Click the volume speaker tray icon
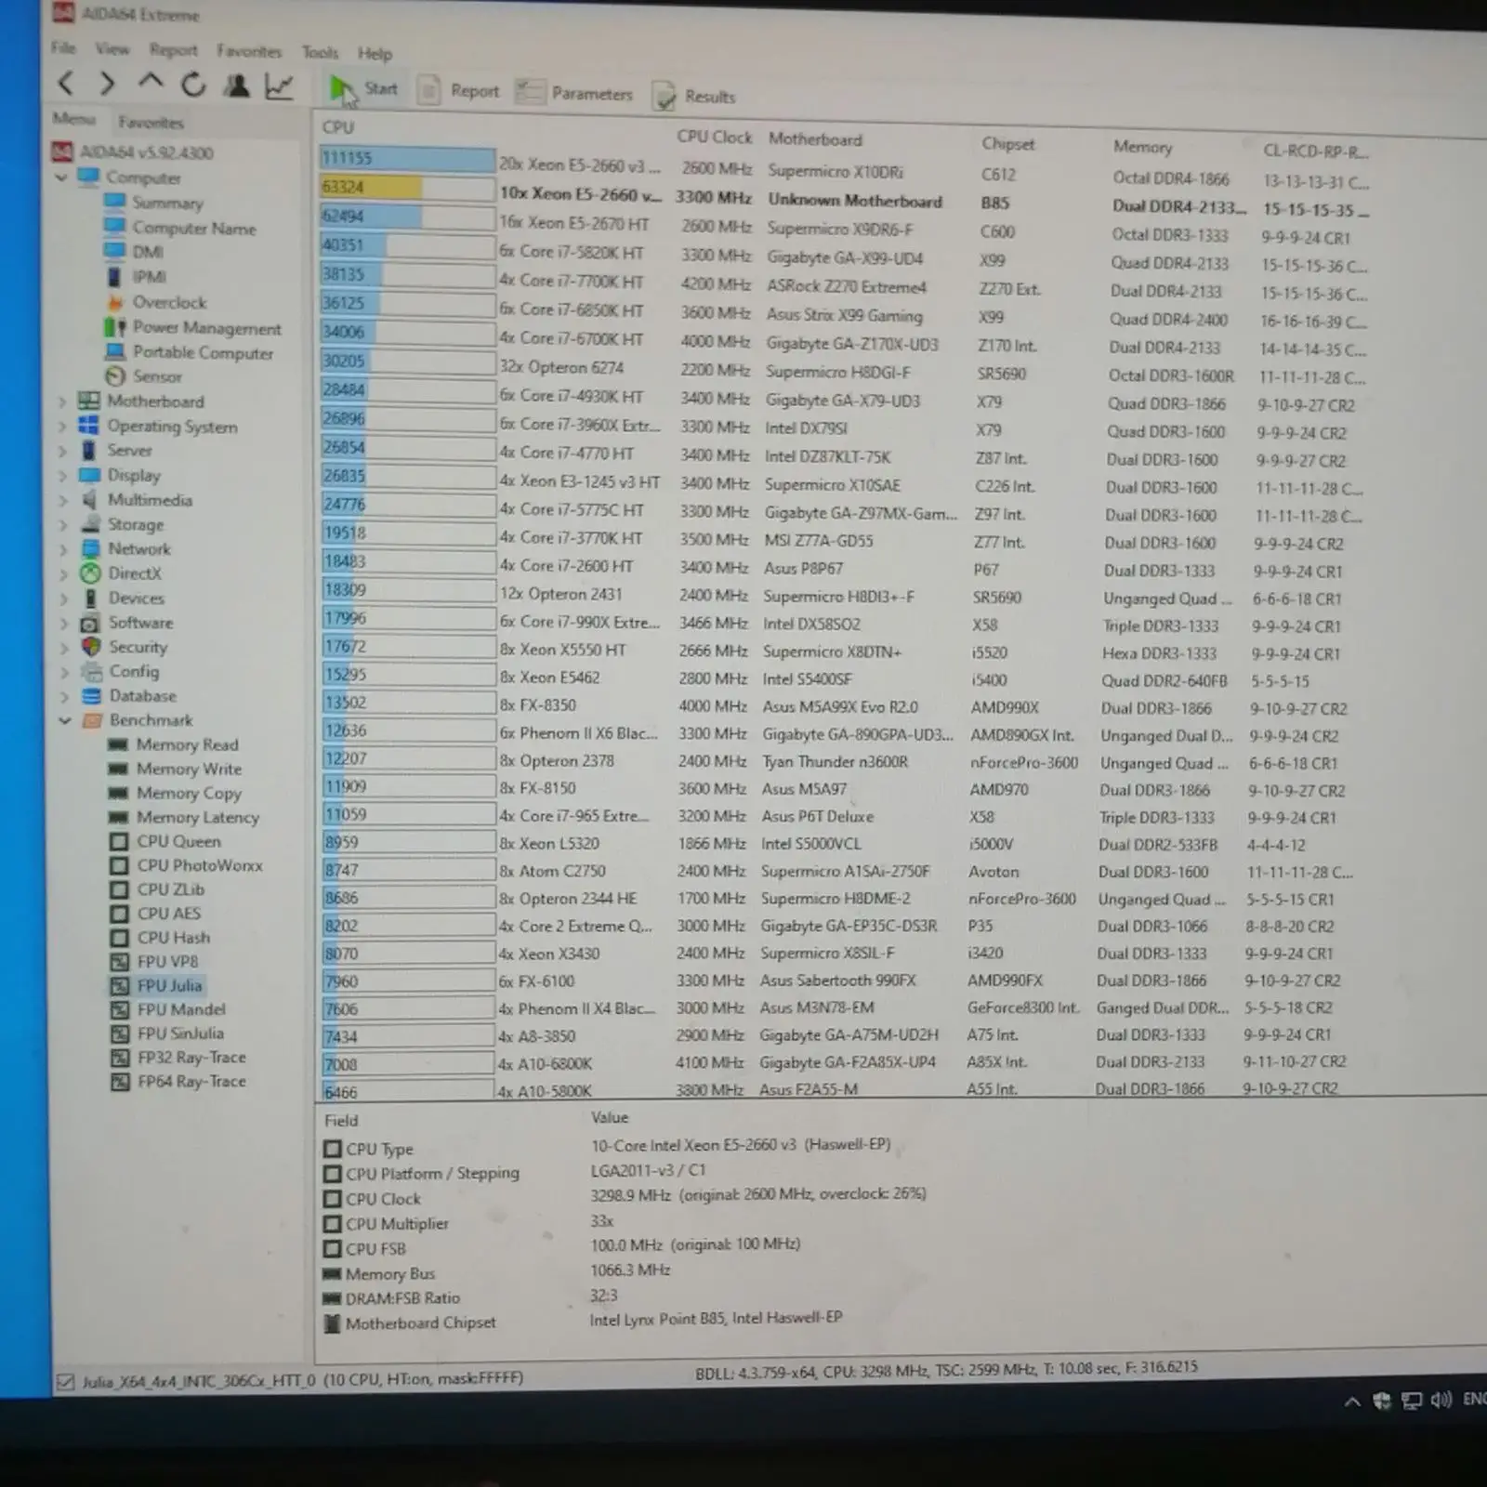 (x=1441, y=1400)
